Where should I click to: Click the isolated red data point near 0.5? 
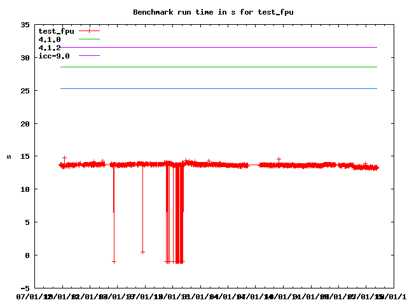(x=142, y=252)
